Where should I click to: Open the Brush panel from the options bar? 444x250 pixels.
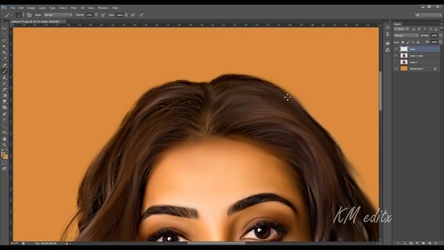(29, 15)
